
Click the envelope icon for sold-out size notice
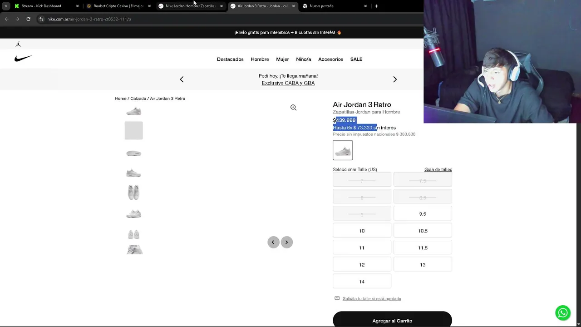click(x=337, y=298)
